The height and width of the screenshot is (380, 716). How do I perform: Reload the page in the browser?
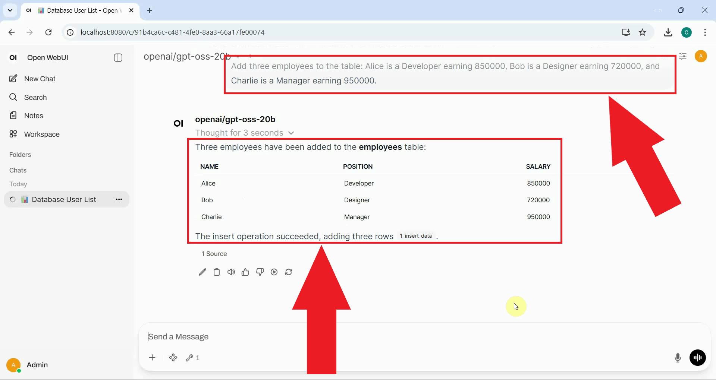(x=48, y=32)
